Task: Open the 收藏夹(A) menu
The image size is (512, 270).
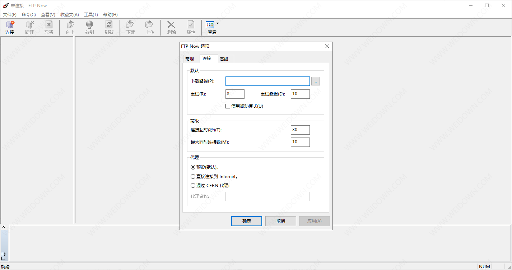Action: pyautogui.click(x=70, y=15)
